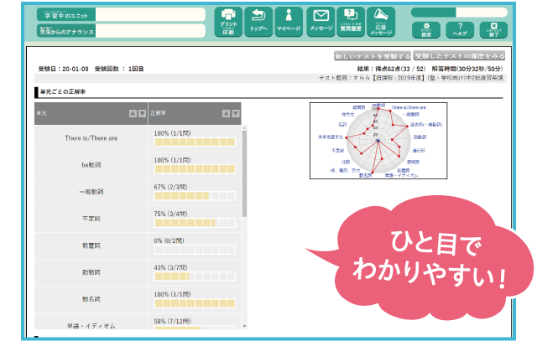Select the 単語・イディオム row label

(x=91, y=326)
